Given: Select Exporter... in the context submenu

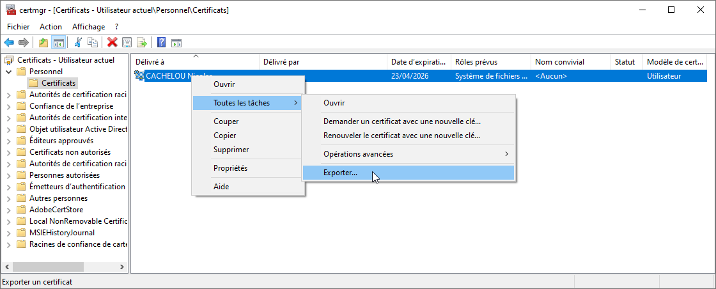Looking at the screenshot, I should pos(341,173).
